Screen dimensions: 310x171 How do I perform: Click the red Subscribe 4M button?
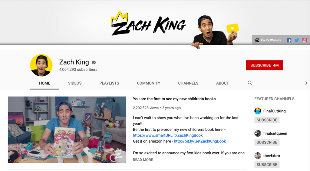(265, 65)
